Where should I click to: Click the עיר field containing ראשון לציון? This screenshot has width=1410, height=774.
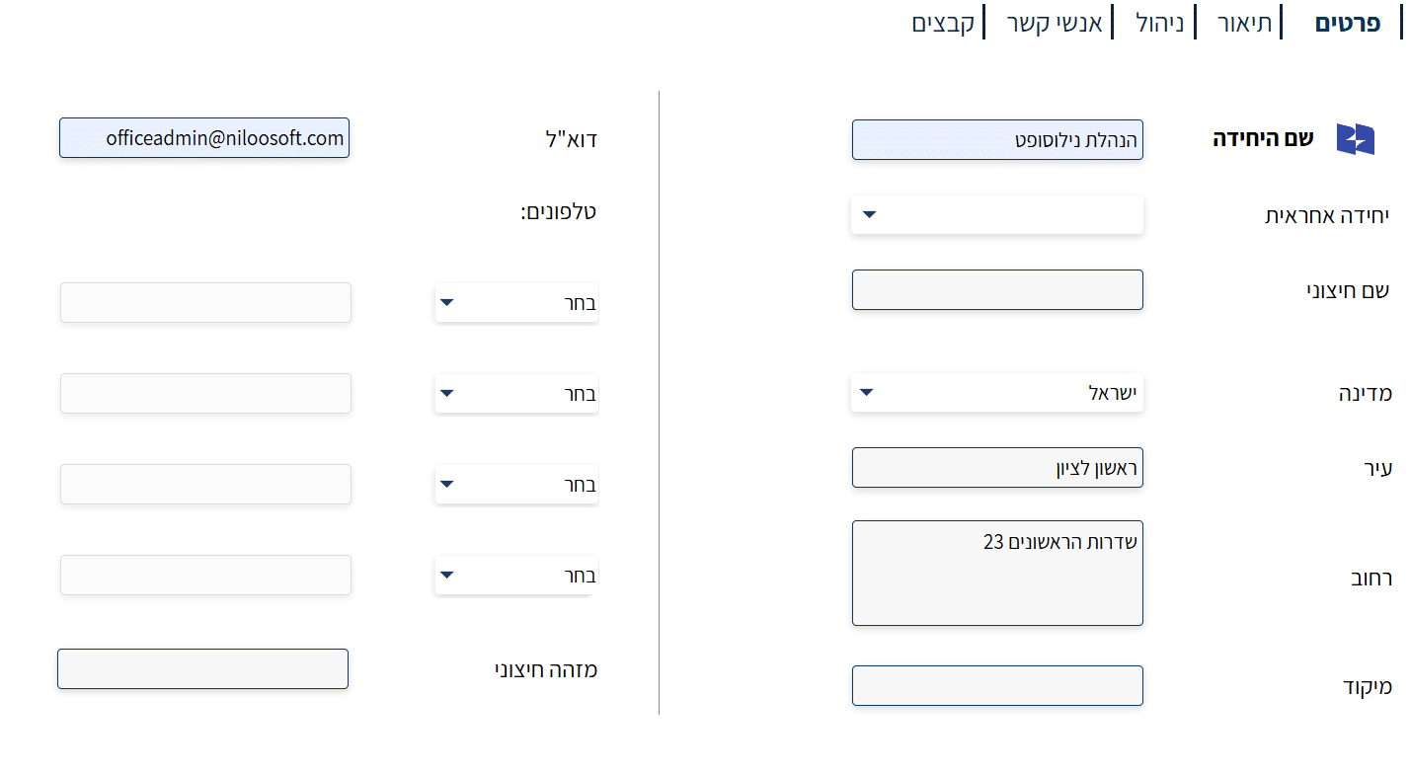point(997,468)
